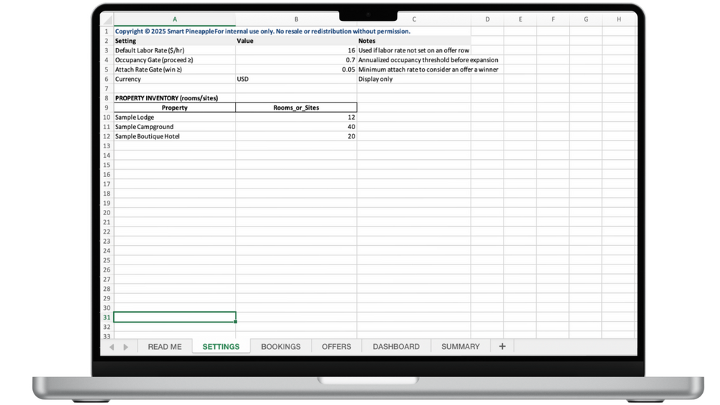
Task: Click the select-all corner triangle
Action: 107,19
